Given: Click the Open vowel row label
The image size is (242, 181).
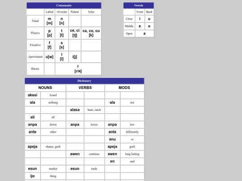Looking at the screenshot, I should tap(129, 34).
